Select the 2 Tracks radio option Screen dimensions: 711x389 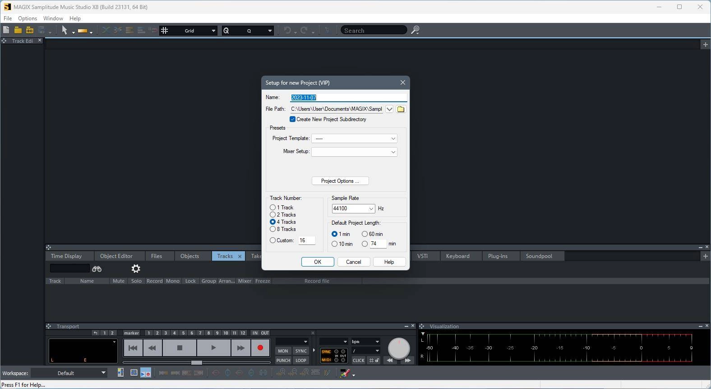tap(272, 215)
